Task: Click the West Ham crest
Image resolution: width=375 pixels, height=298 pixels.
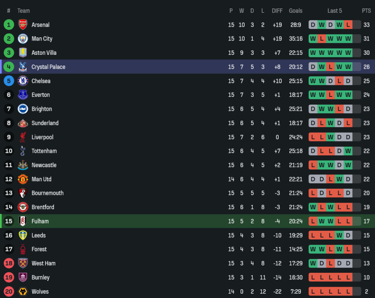Action: tap(23, 263)
